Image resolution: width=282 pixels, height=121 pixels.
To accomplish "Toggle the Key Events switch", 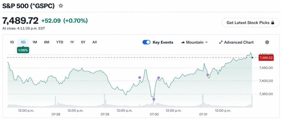I will [x=147, y=42].
